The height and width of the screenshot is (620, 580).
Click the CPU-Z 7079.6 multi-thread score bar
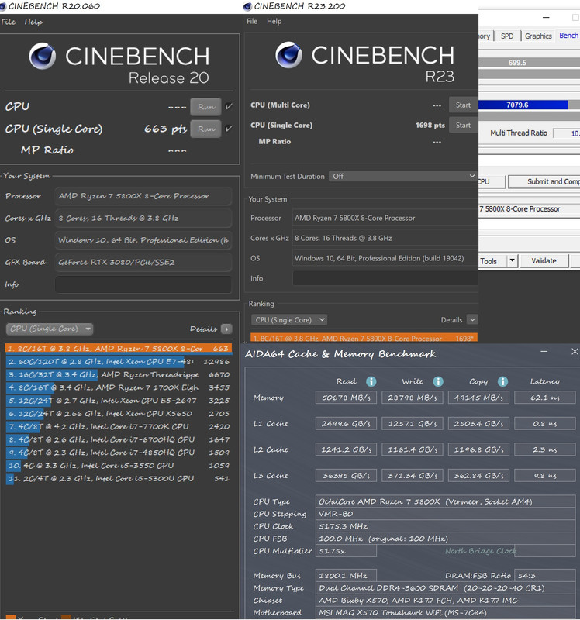(529, 105)
